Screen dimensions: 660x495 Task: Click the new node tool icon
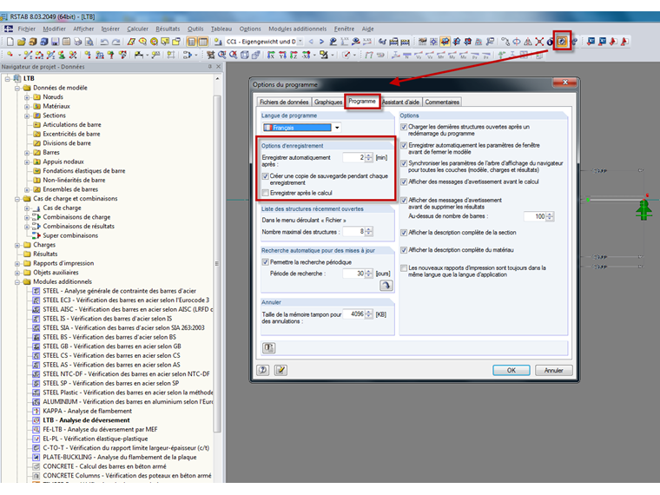[10, 55]
